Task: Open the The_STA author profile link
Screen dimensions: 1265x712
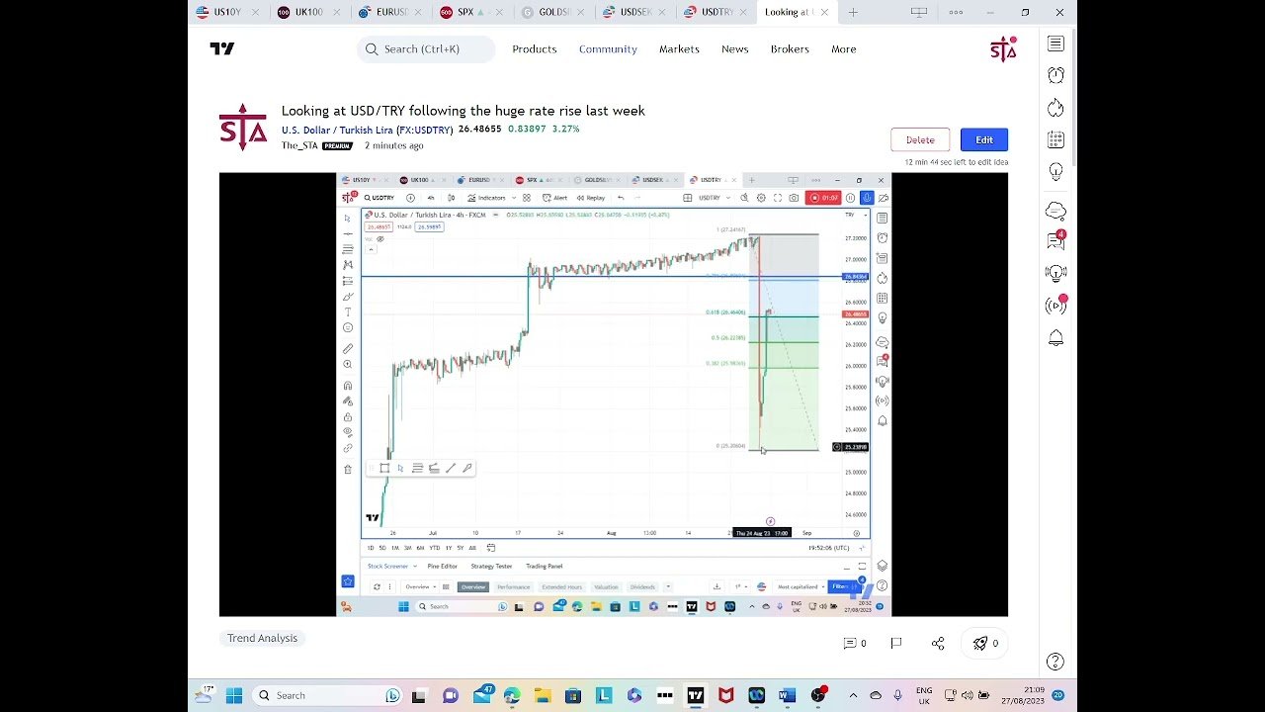Action: 300,145
